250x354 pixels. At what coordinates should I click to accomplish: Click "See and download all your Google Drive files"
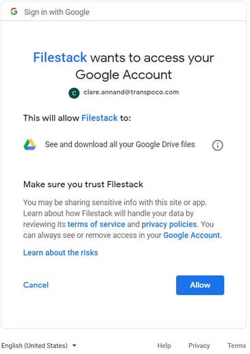120,144
